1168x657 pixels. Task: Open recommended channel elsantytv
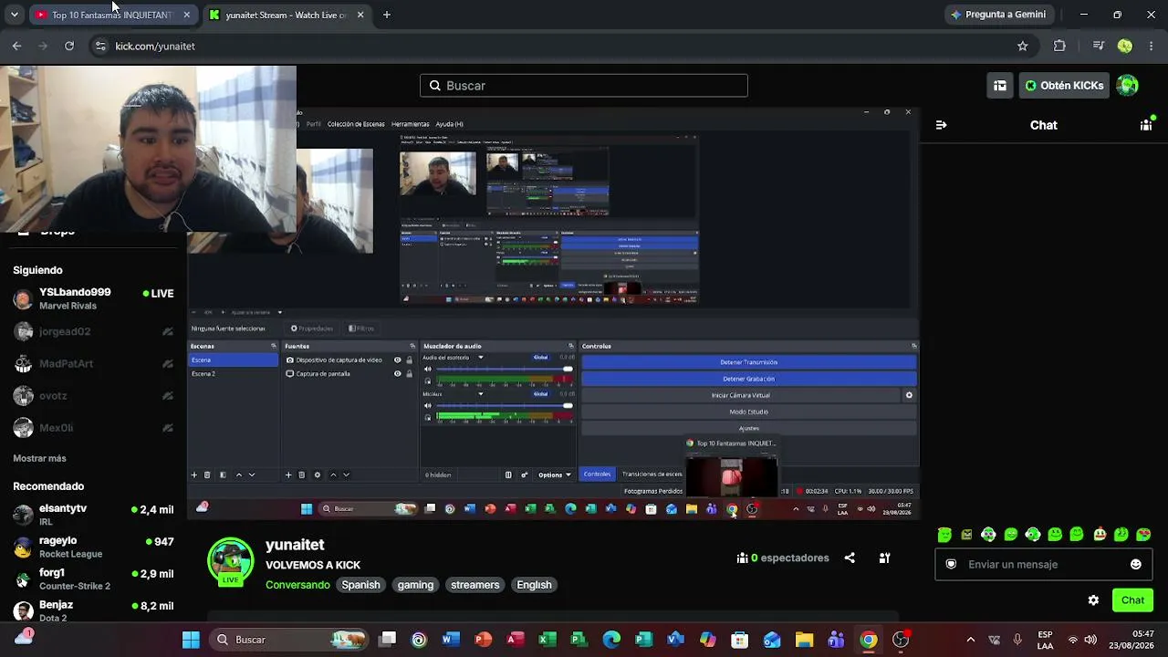tap(93, 514)
